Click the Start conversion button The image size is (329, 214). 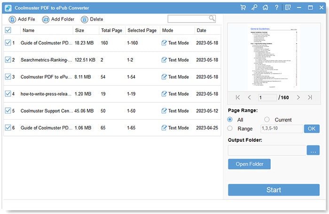pyautogui.click(x=274, y=190)
